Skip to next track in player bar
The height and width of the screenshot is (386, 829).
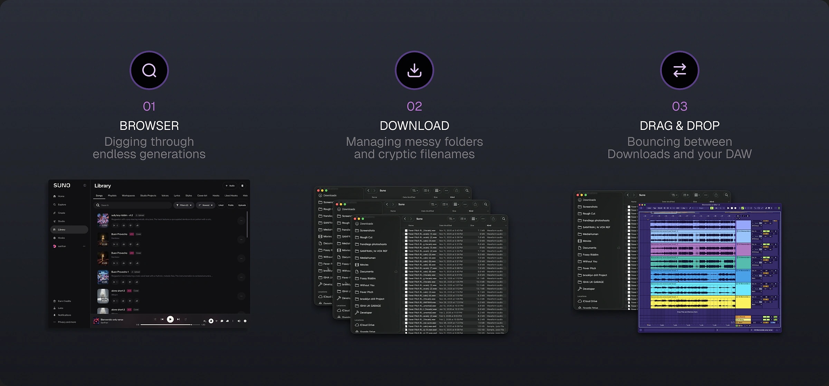click(x=179, y=319)
